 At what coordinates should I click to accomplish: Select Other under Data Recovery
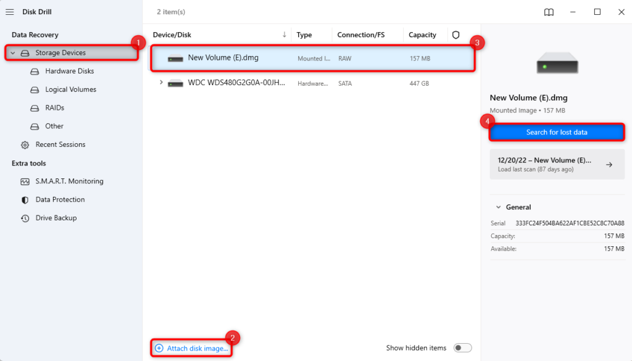click(54, 126)
